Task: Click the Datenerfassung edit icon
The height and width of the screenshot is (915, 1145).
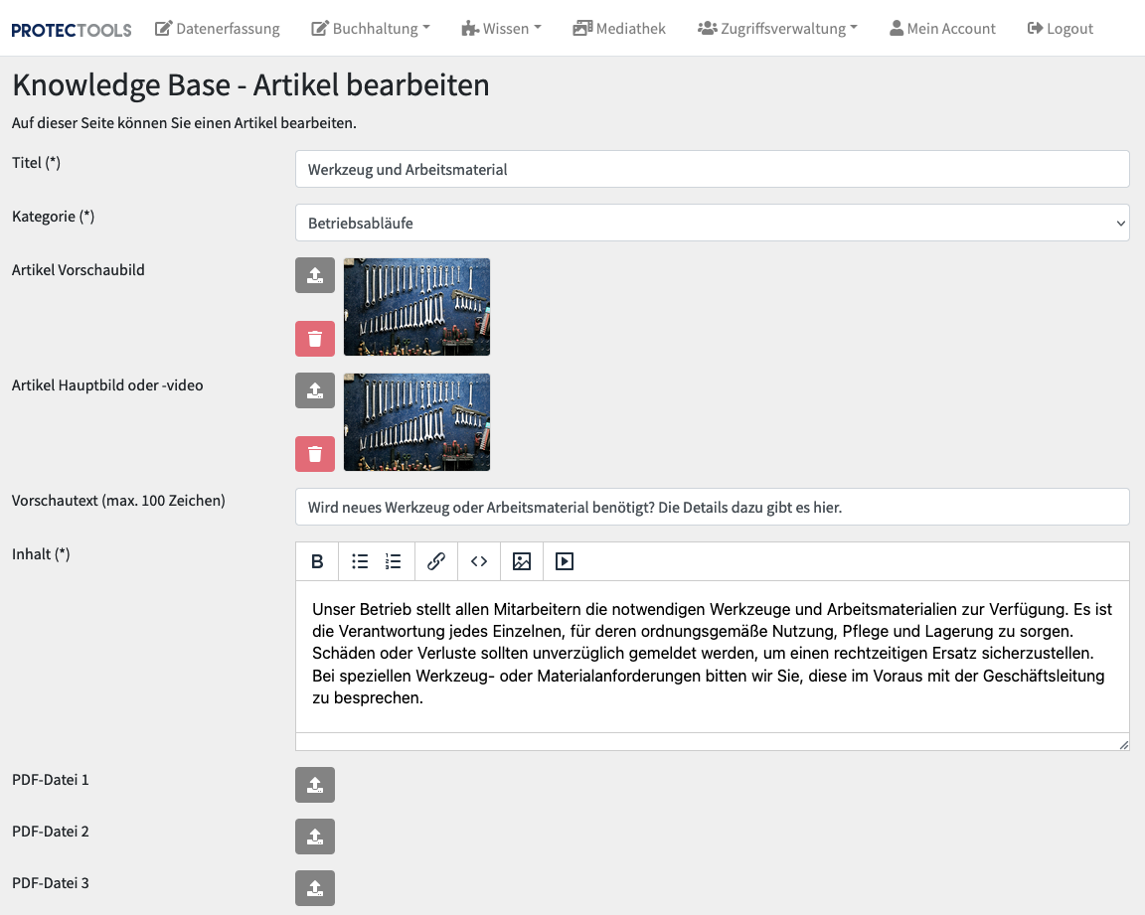Action: point(164,29)
